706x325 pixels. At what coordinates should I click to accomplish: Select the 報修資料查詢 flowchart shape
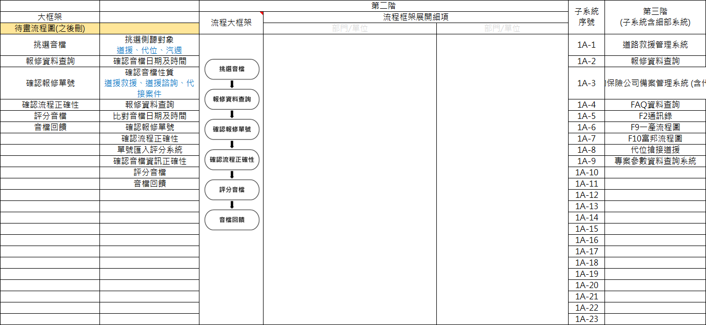232,99
